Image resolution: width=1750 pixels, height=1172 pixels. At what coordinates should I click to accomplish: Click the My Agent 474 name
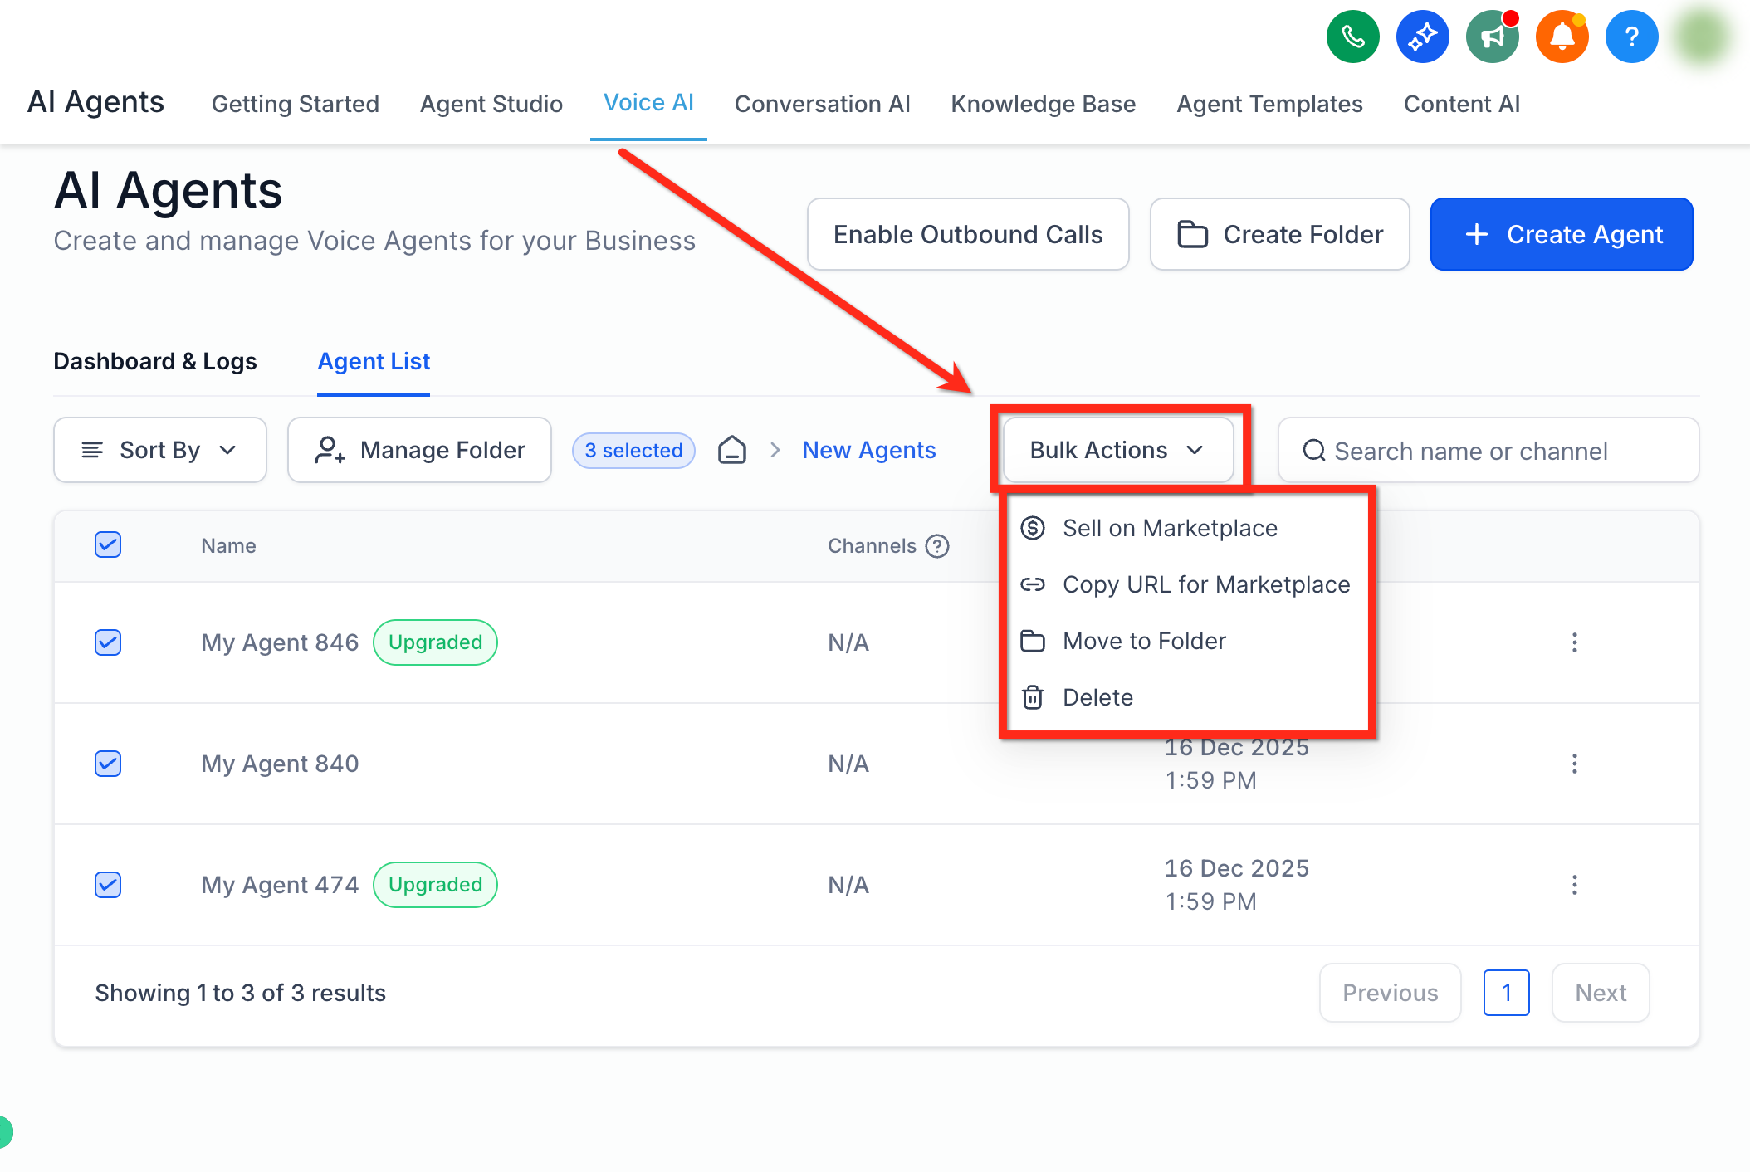(x=280, y=885)
